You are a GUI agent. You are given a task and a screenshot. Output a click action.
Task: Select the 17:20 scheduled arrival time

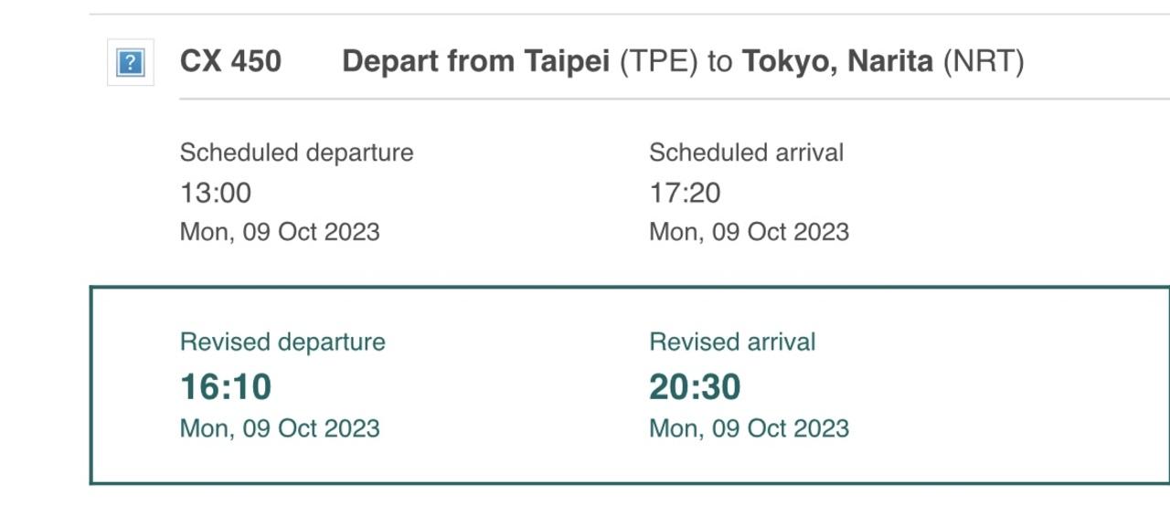click(685, 193)
